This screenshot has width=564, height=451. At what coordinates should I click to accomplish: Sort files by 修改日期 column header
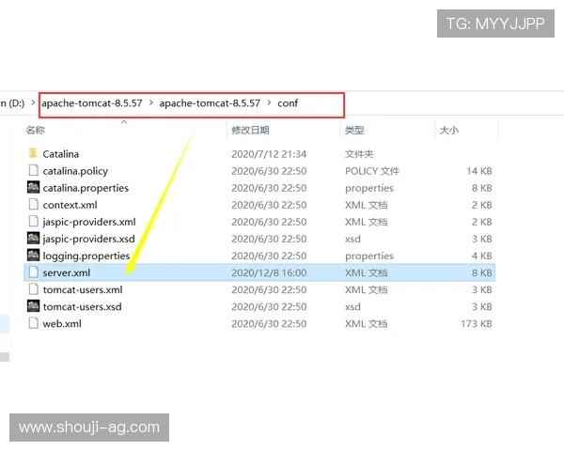(250, 131)
